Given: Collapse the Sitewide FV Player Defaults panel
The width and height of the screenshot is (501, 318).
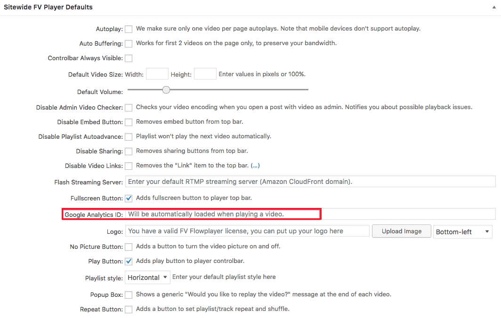Looking at the screenshot, I should (494, 8).
